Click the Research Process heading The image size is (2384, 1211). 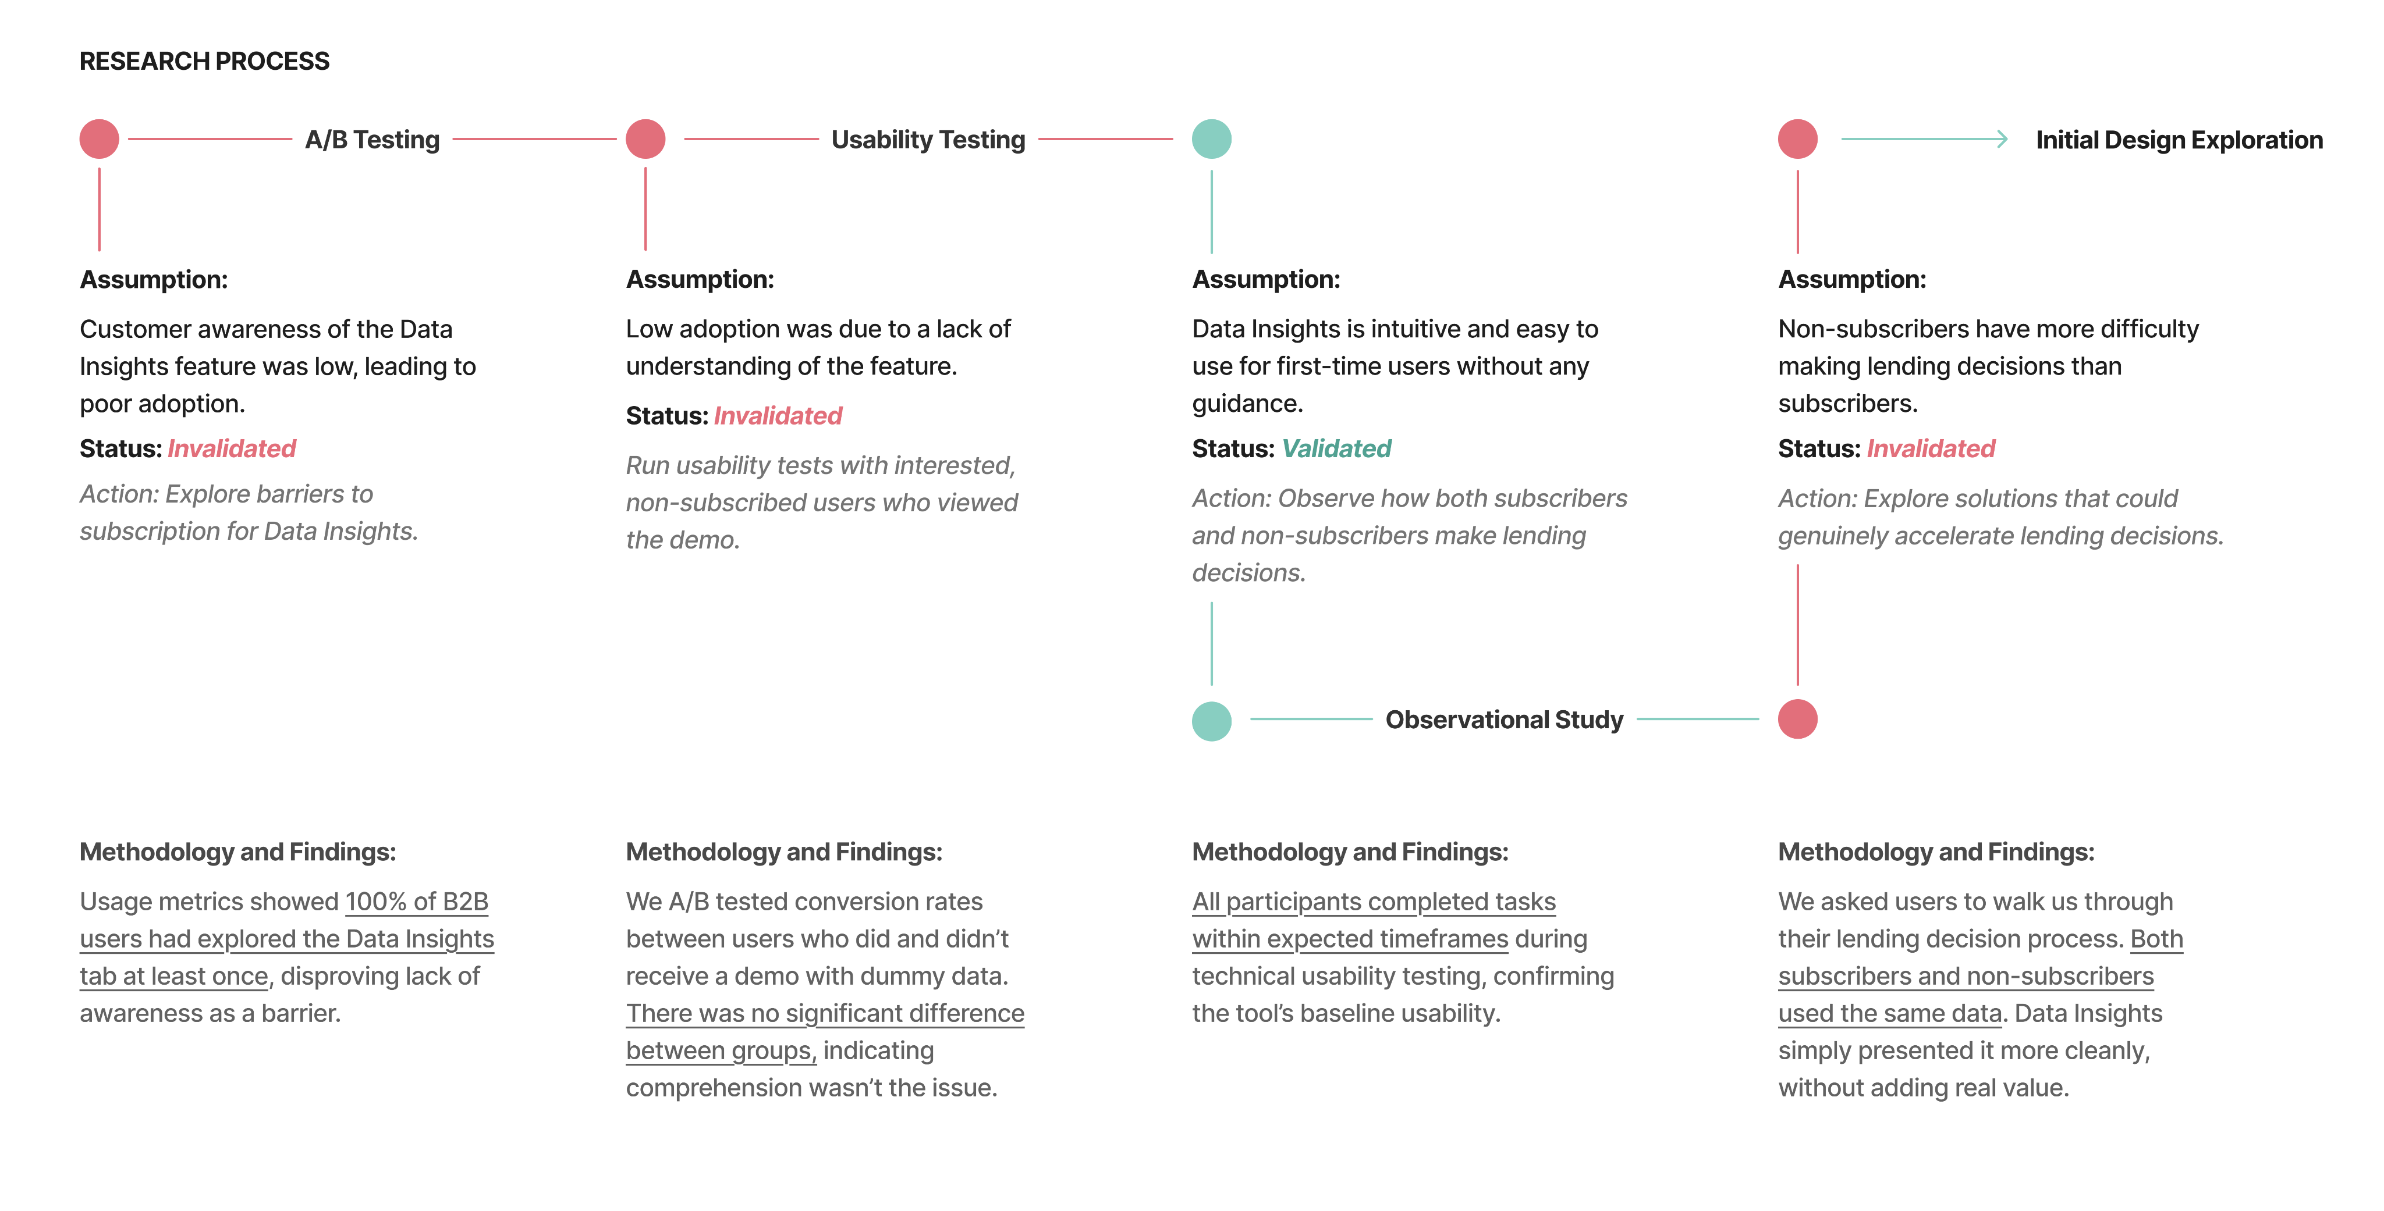tap(204, 61)
